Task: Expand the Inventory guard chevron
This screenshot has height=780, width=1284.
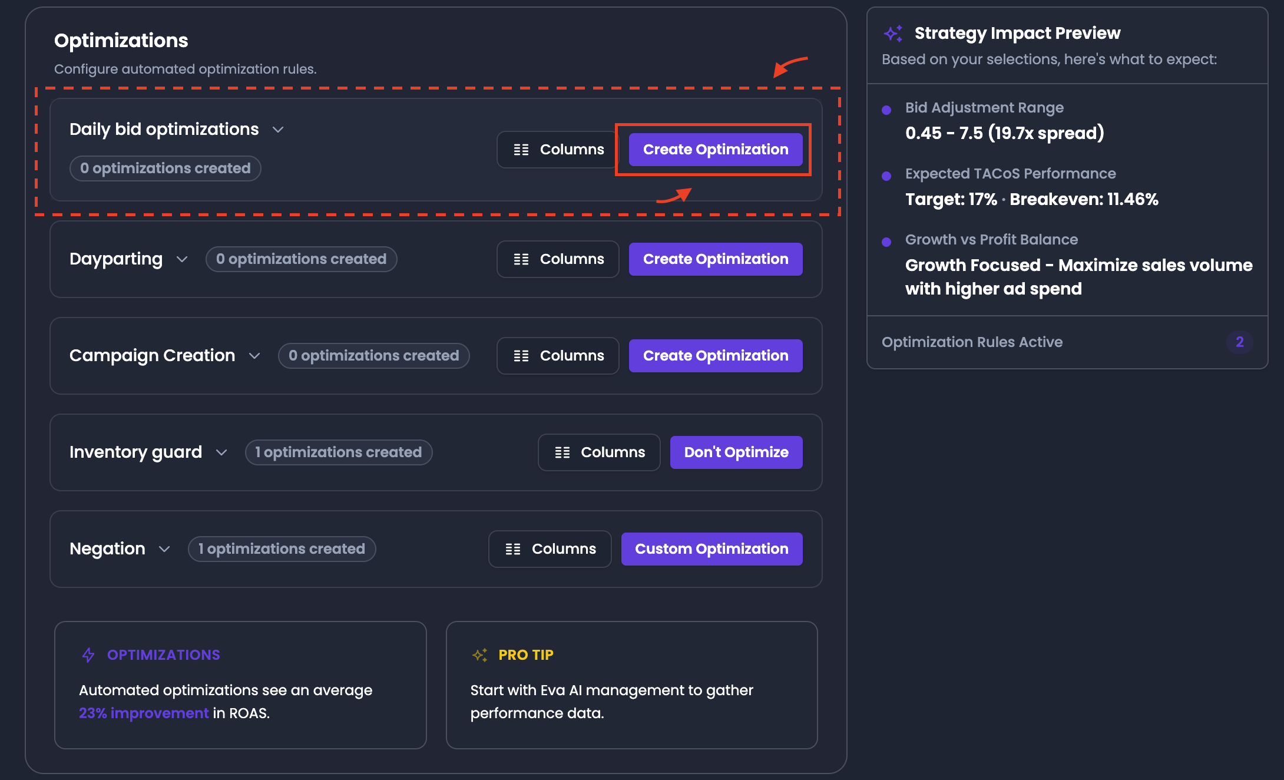Action: pos(221,452)
